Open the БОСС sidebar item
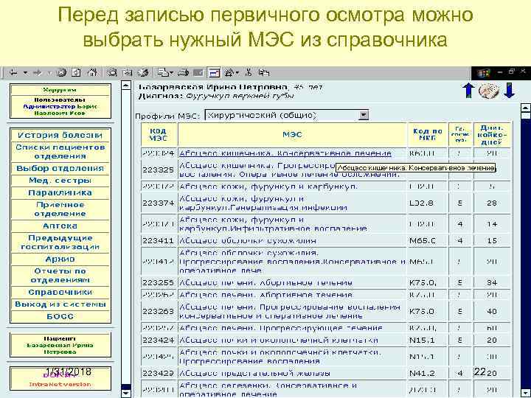The width and height of the screenshot is (531, 398). (x=60, y=316)
